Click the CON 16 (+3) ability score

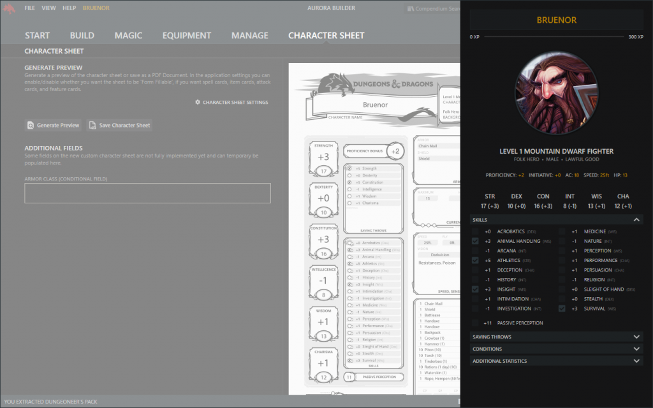[543, 201]
